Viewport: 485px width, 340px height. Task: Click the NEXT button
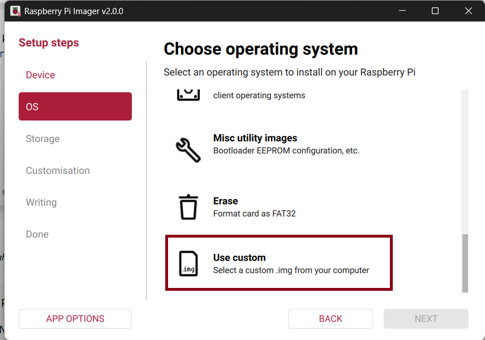coord(426,319)
